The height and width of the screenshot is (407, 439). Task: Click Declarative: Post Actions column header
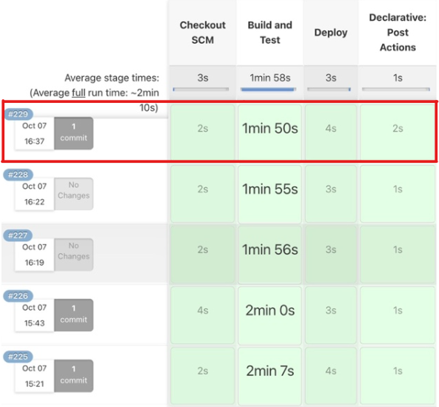(x=398, y=33)
